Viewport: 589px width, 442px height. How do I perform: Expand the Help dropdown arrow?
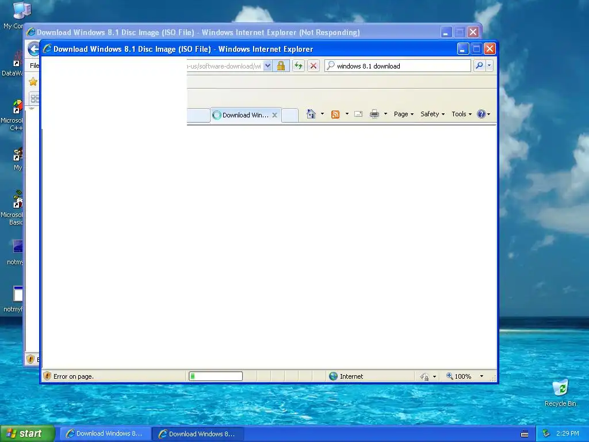489,115
